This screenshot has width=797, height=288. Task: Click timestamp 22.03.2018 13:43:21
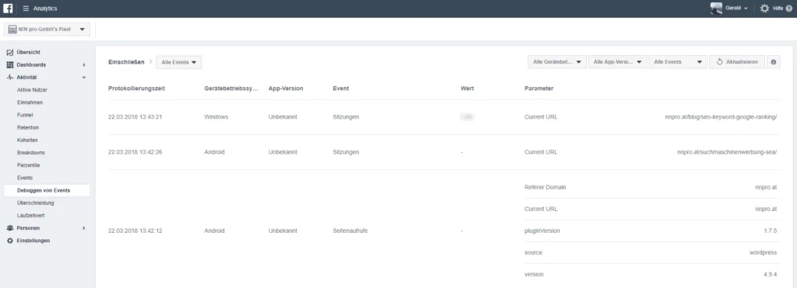coord(135,117)
